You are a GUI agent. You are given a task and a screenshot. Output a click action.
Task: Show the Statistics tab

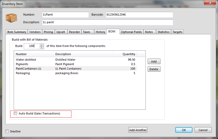click(163, 32)
